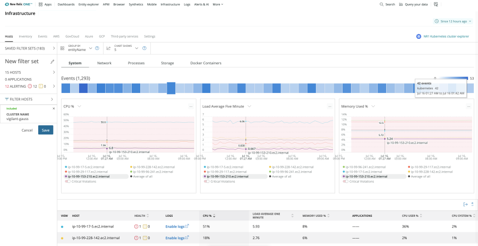This screenshot has height=246, width=478.
Task: Open help icon next to Group By
Action: point(97,48)
